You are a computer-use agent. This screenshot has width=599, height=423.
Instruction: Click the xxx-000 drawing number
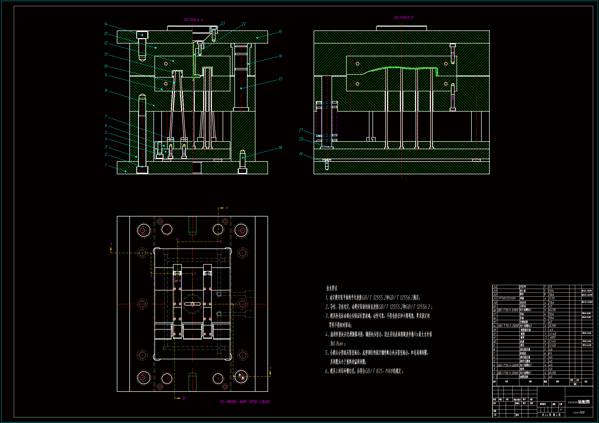(x=579, y=413)
